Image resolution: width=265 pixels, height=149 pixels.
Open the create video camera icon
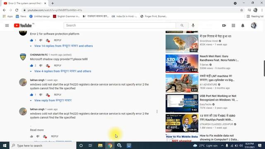[224, 25]
